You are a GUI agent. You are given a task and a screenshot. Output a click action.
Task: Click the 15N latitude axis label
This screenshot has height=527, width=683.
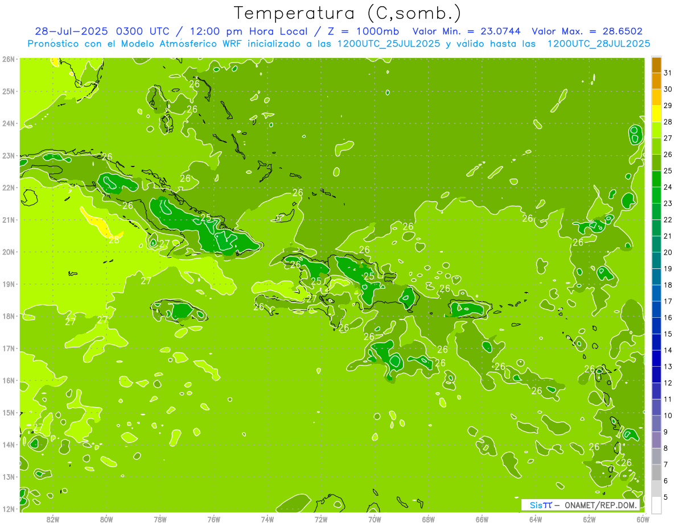(x=8, y=412)
